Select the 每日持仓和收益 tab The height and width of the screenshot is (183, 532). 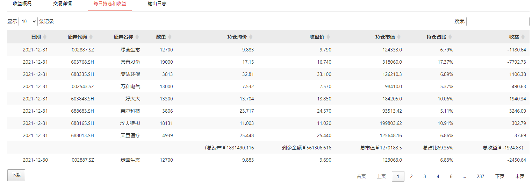[x=110, y=4]
